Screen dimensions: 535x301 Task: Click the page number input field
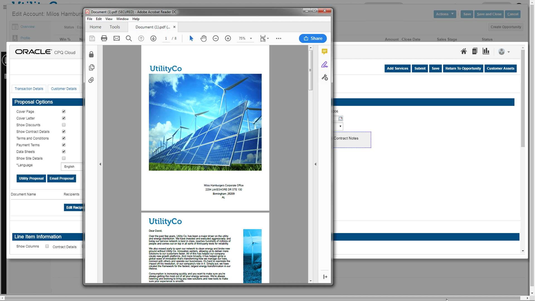pyautogui.click(x=166, y=38)
